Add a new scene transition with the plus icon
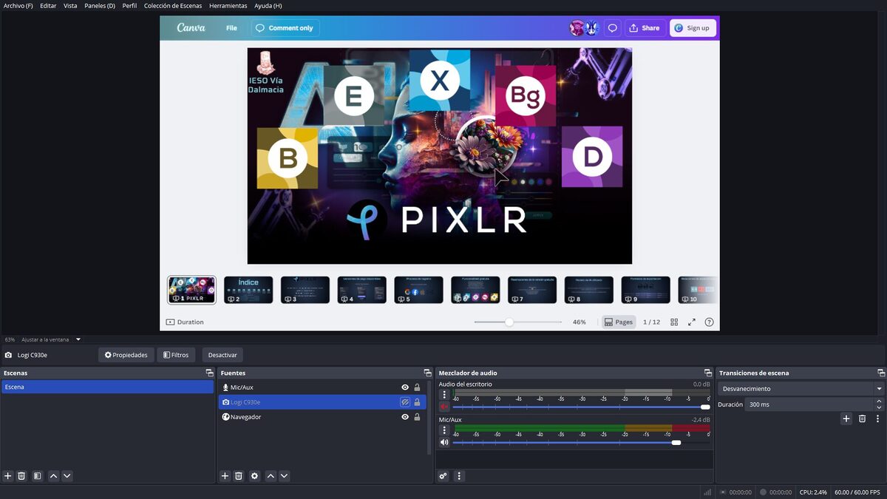The height and width of the screenshot is (499, 887). (x=846, y=418)
